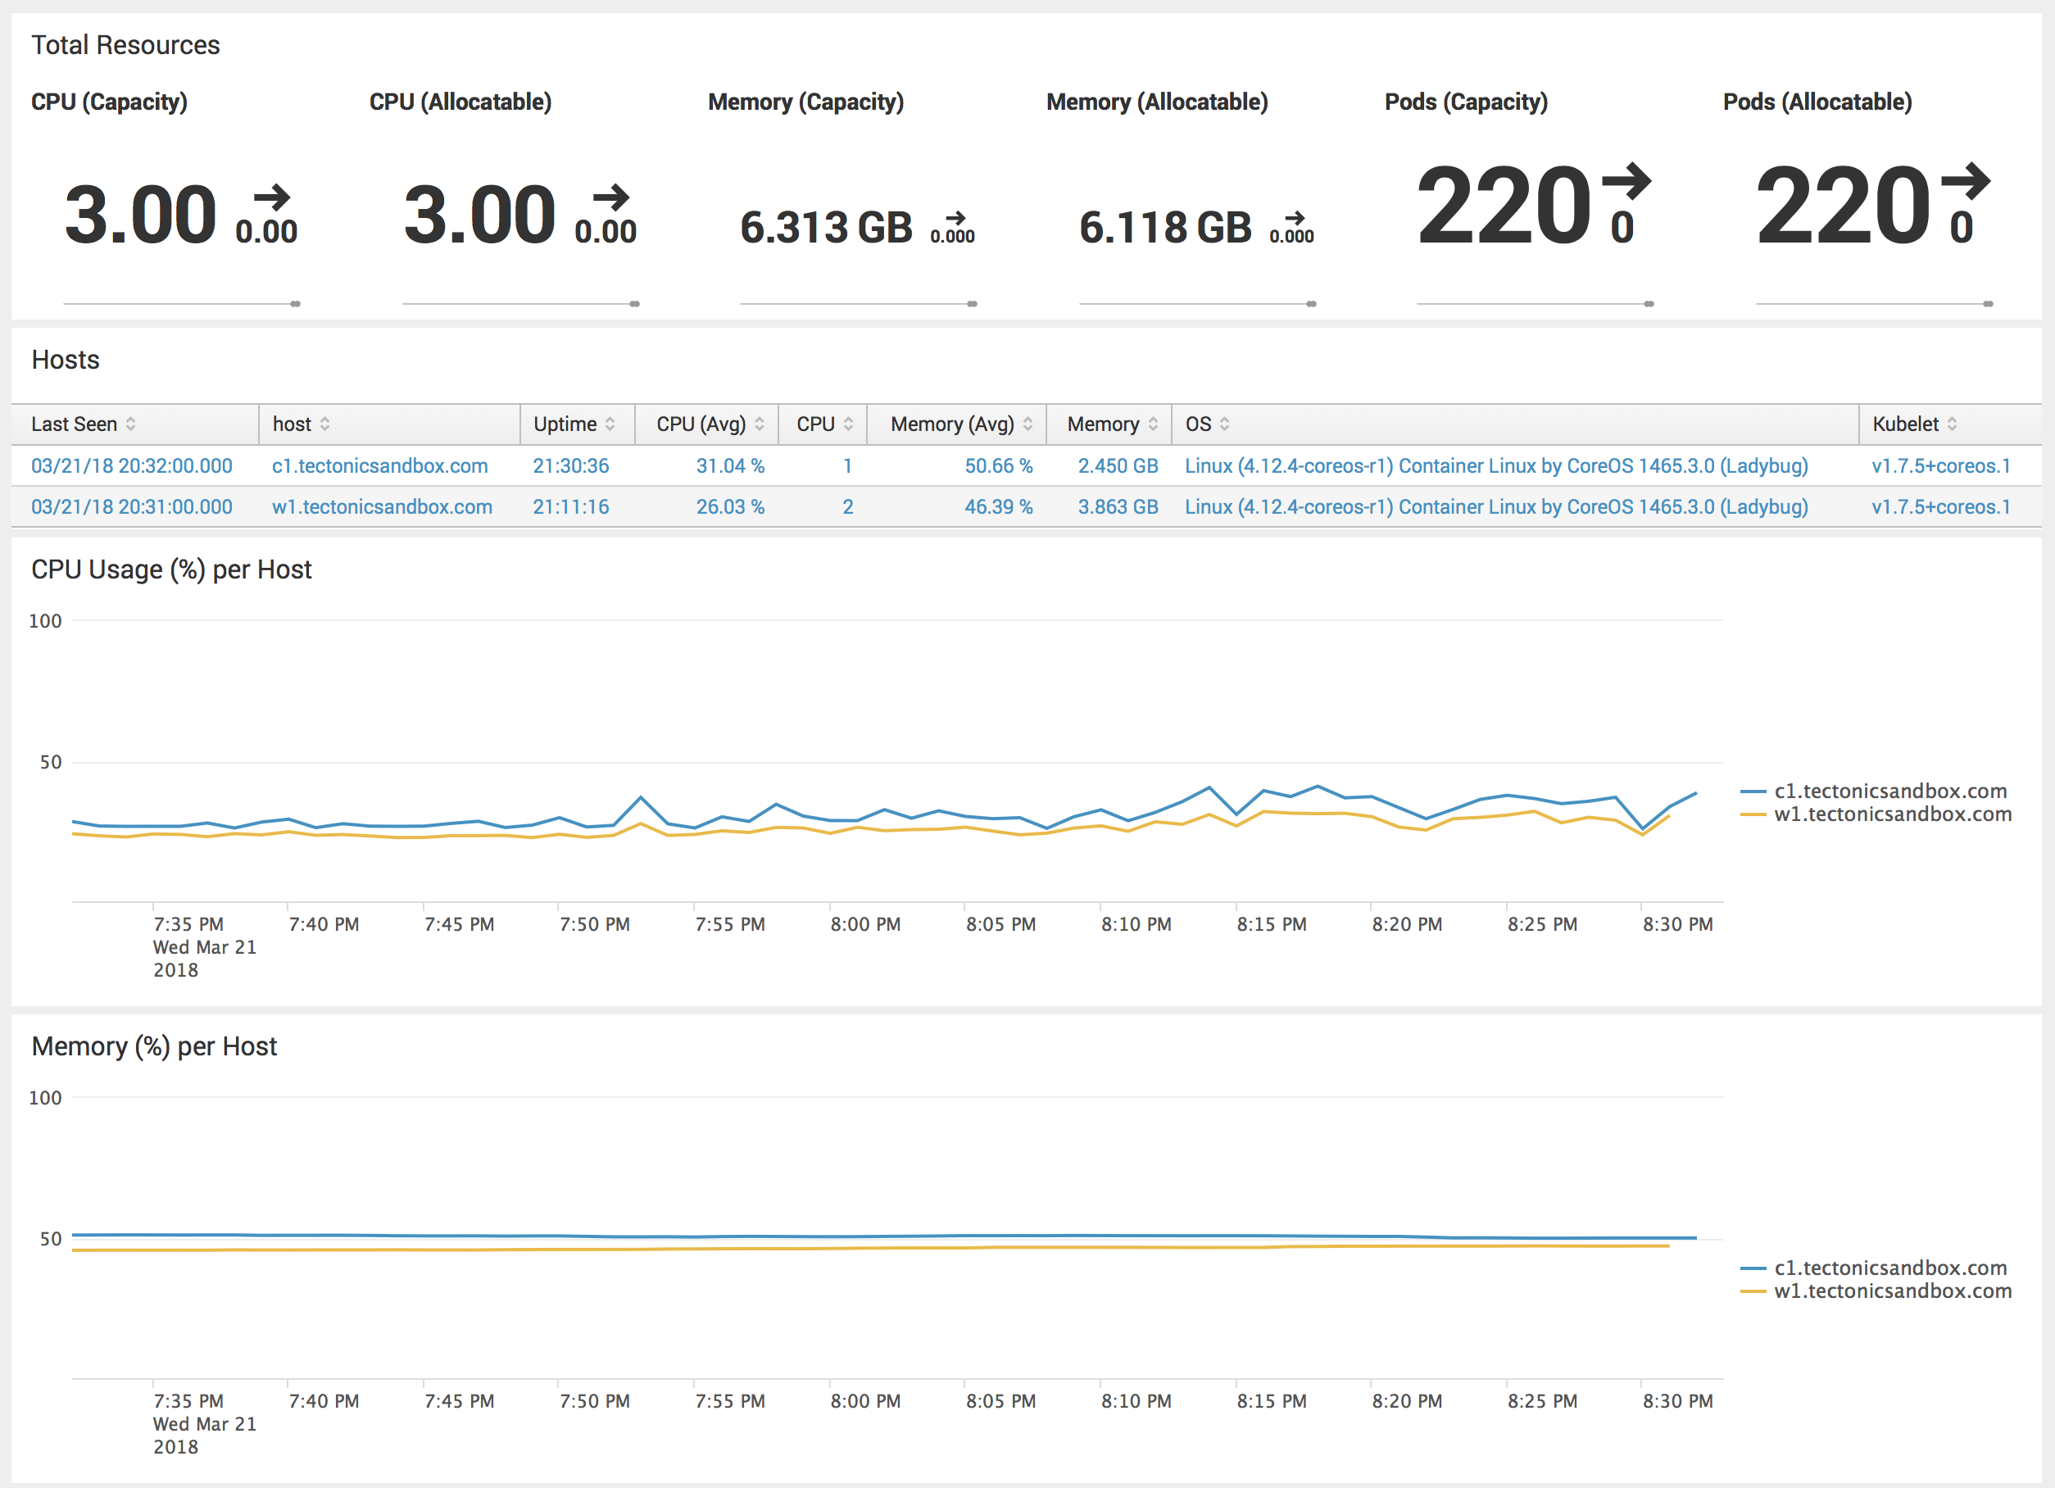2055x1488 pixels.
Task: Click Kubelet version in w1 host row
Action: point(1941,506)
